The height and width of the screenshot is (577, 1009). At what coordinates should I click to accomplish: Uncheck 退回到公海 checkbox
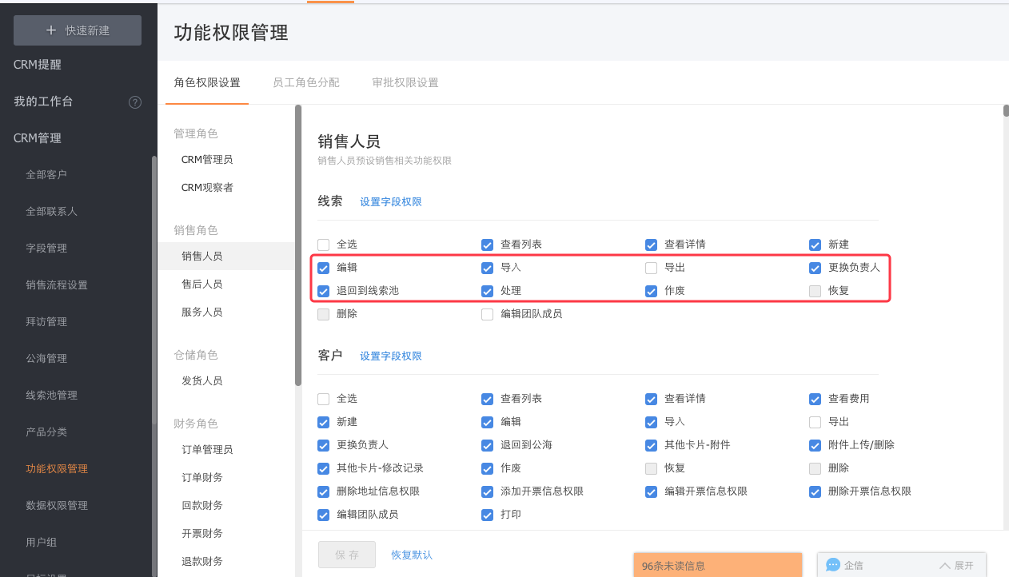click(x=488, y=445)
